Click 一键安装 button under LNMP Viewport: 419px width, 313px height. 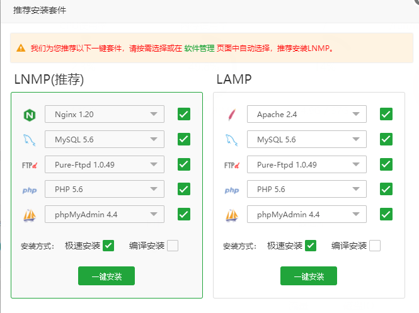coord(106,276)
